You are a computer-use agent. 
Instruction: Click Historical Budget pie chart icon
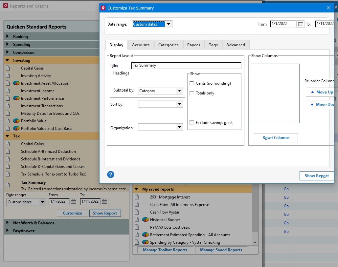click(x=146, y=220)
